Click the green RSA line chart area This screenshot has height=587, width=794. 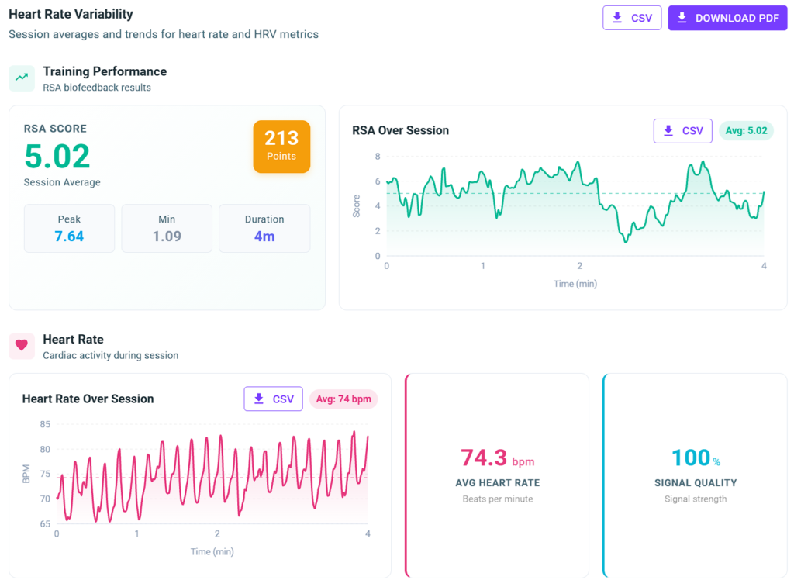pos(575,206)
